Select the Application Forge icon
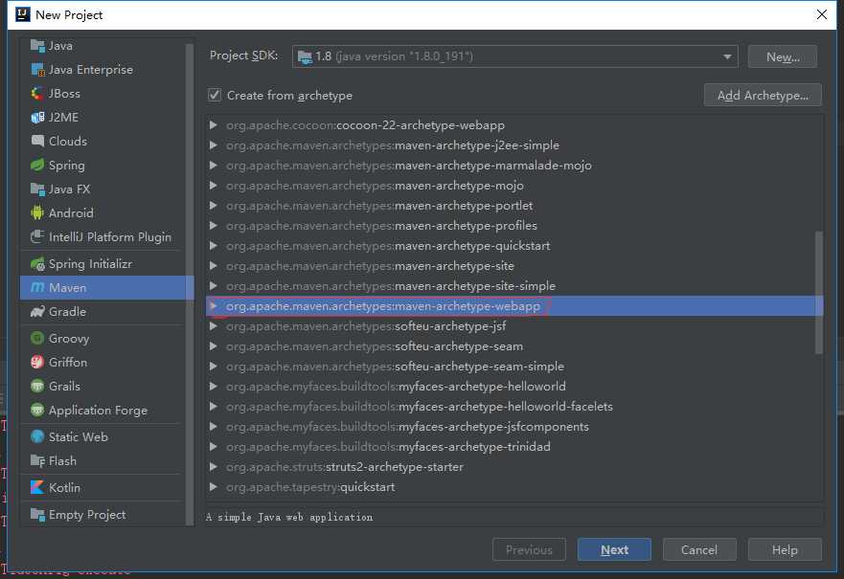Screen dimensions: 844x579 point(37,411)
